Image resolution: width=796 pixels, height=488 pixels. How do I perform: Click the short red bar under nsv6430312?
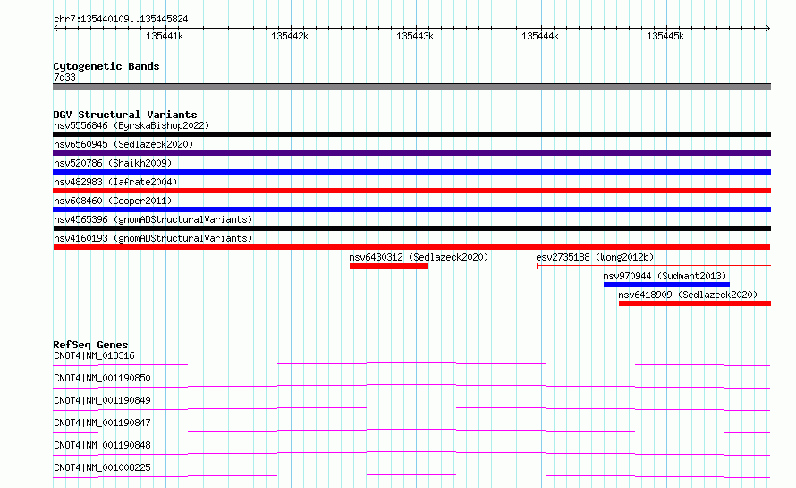[x=388, y=266]
